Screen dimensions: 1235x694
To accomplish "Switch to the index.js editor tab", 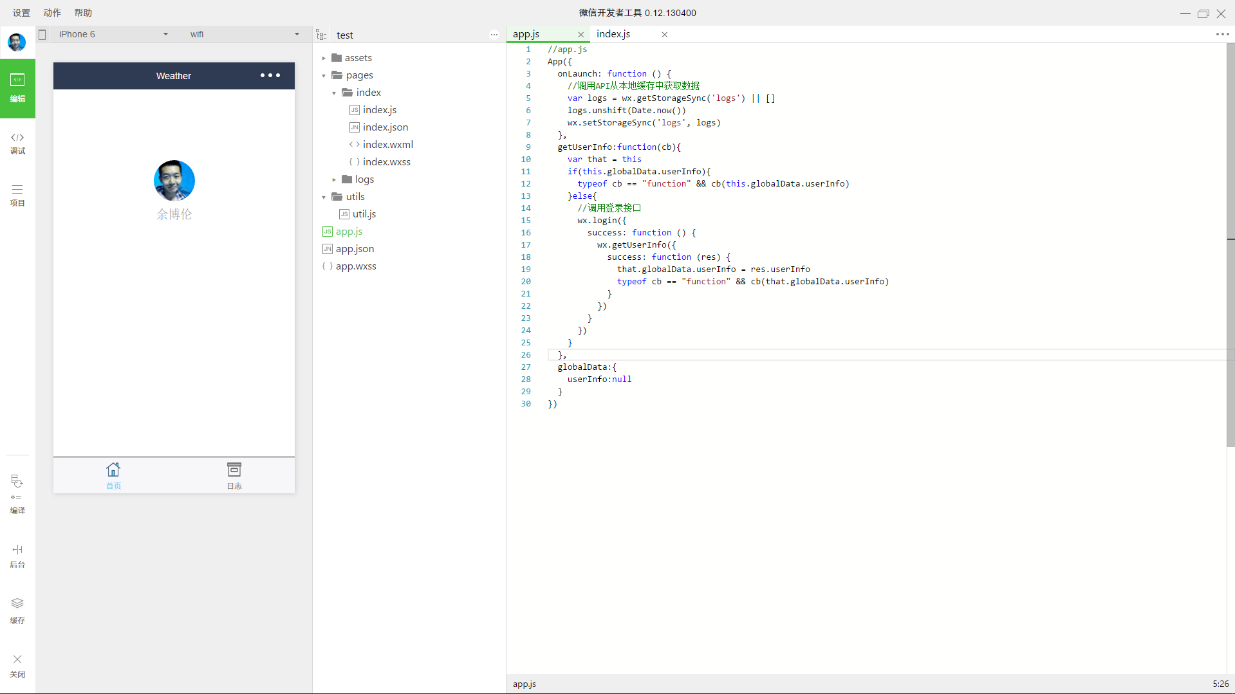I will point(613,35).
